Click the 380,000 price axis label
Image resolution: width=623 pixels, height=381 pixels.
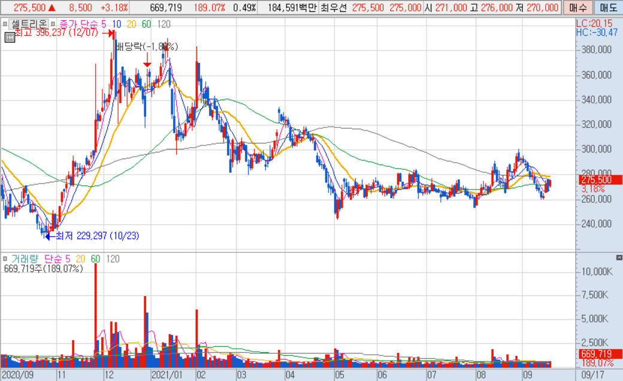pos(597,50)
